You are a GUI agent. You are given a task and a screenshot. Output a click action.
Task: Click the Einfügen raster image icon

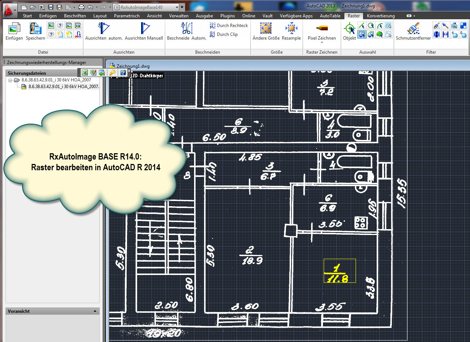click(x=14, y=29)
